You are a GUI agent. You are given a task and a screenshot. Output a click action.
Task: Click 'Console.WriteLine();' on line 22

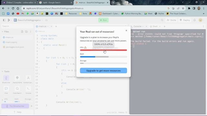pyautogui.click(x=69, y=102)
